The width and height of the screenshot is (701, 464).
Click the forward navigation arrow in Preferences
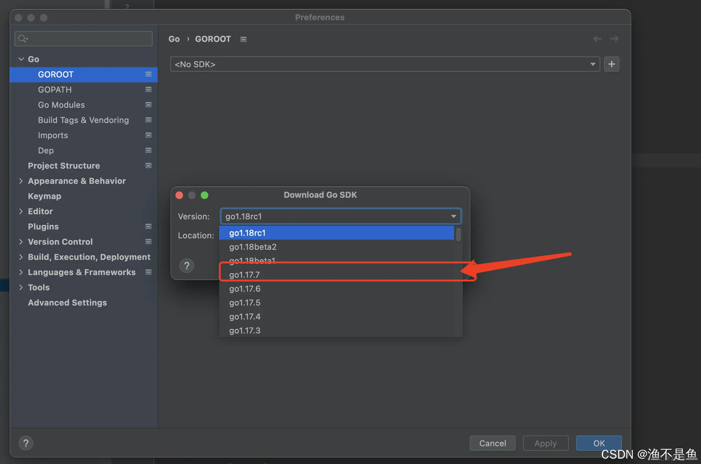(614, 39)
